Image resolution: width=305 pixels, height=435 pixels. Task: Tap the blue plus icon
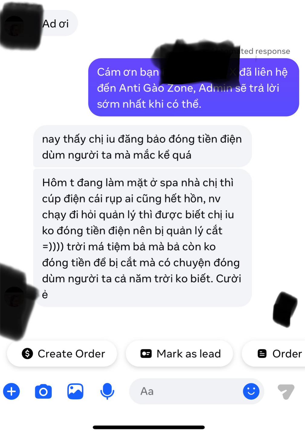[11, 391]
